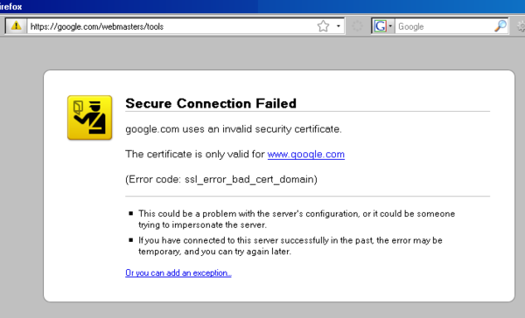Click the 'invalid security certificate' message text
Viewport: 525px width, 318px height.
pos(234,129)
